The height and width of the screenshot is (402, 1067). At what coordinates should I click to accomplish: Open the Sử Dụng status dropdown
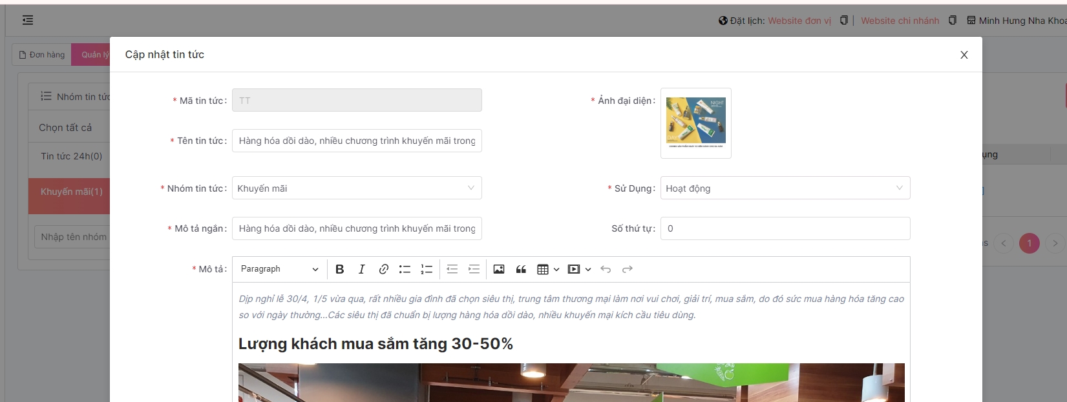(x=785, y=188)
